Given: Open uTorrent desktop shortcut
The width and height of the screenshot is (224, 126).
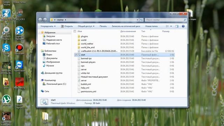Looking at the screenshot, I should coord(6,100).
